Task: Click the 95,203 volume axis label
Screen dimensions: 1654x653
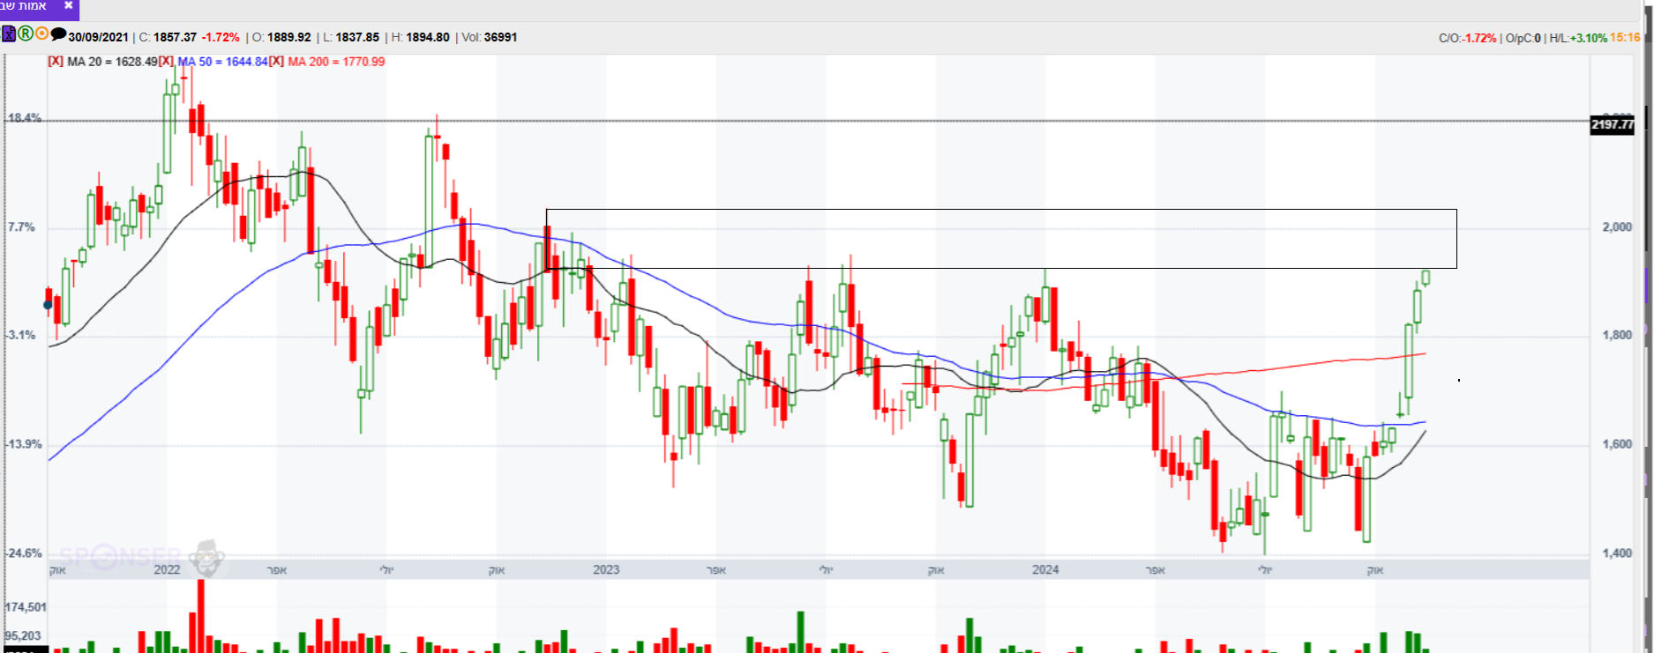Action: 23,636
